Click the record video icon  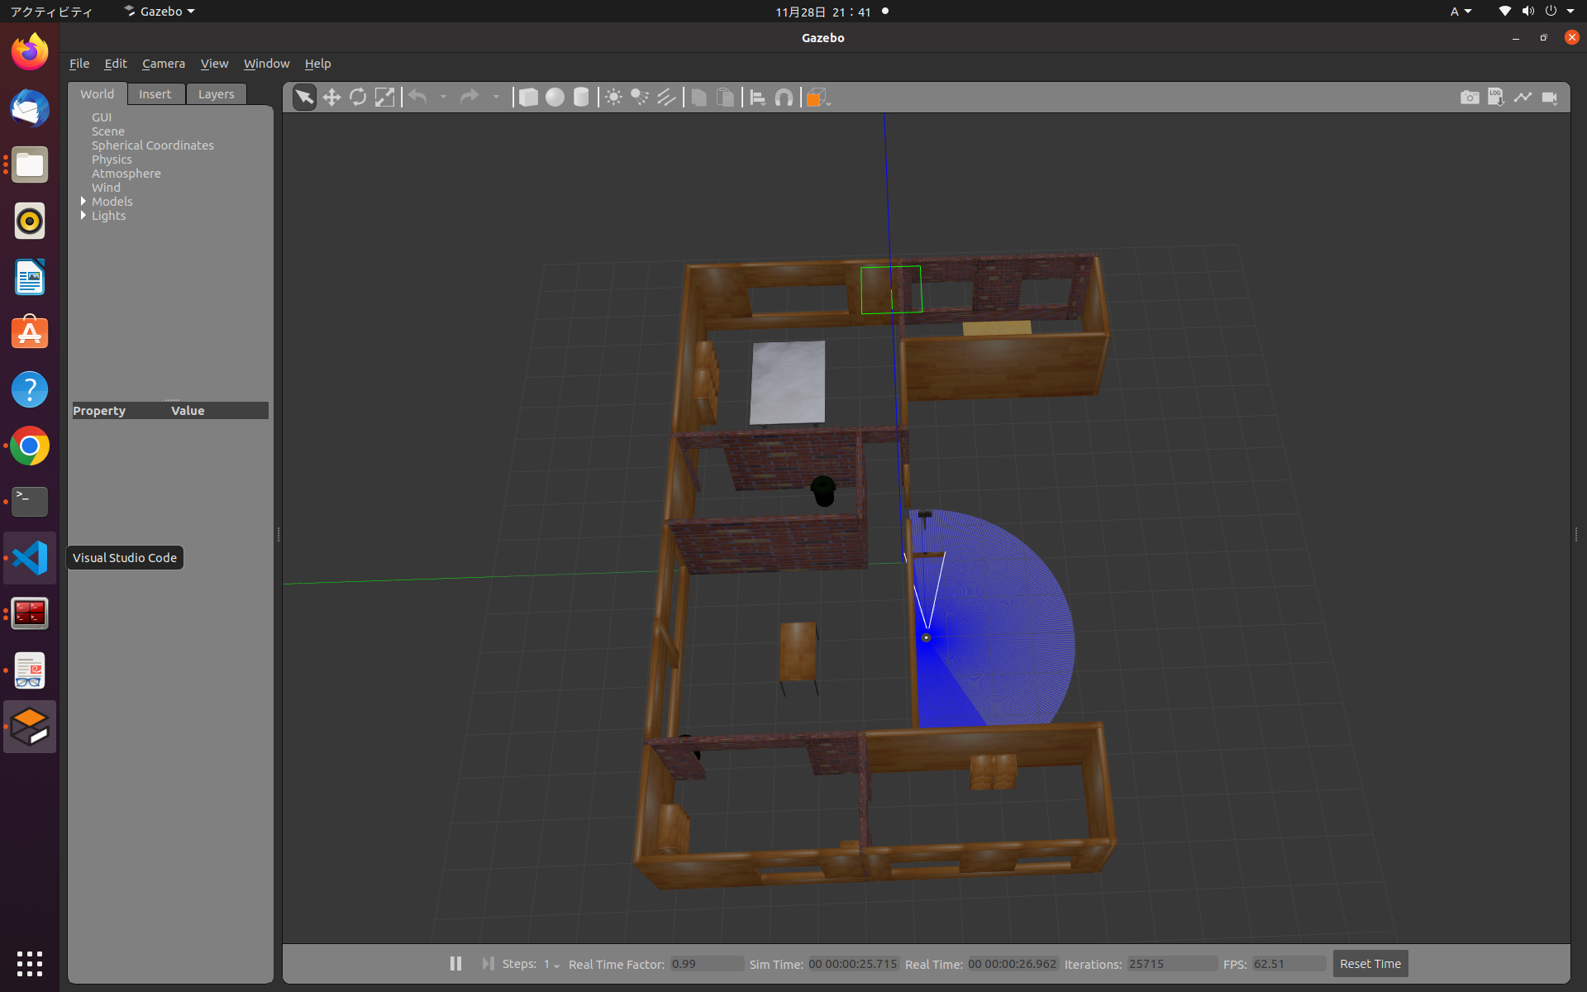[x=1550, y=98]
